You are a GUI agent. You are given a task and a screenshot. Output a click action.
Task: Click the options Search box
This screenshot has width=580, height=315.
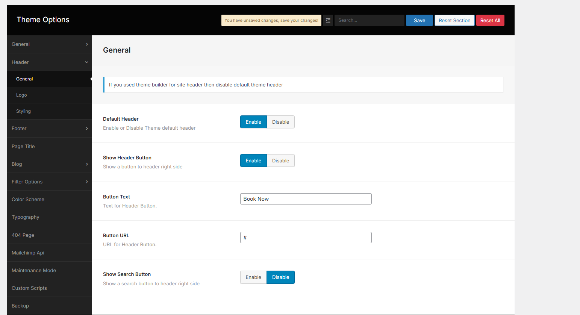tap(369, 20)
